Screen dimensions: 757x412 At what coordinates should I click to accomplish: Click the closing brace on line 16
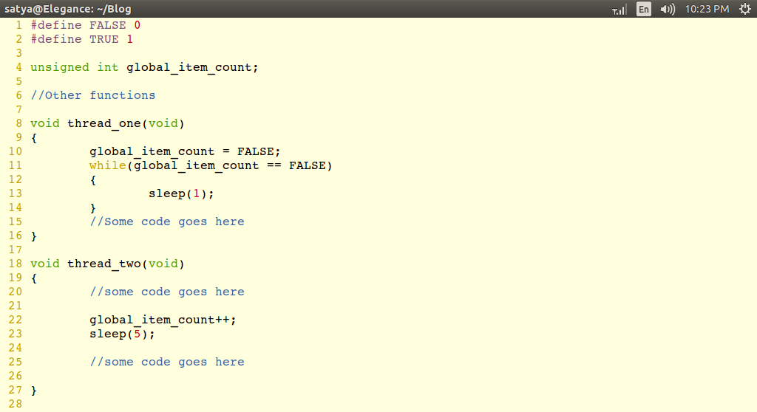tap(34, 236)
